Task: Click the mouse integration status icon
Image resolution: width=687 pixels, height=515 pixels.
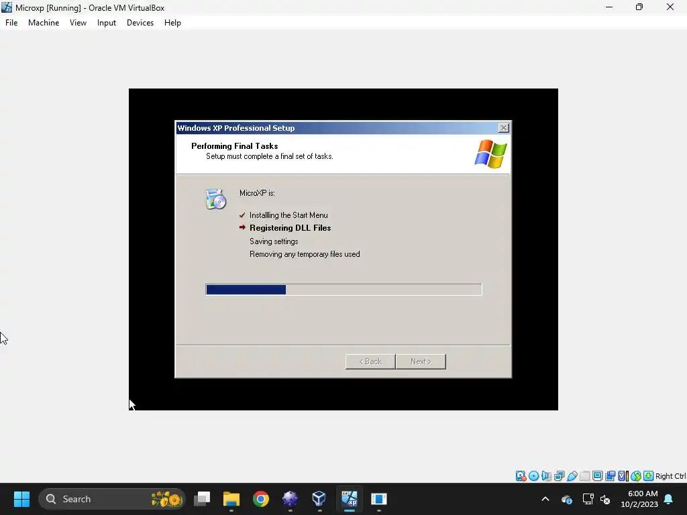Action: [636, 476]
